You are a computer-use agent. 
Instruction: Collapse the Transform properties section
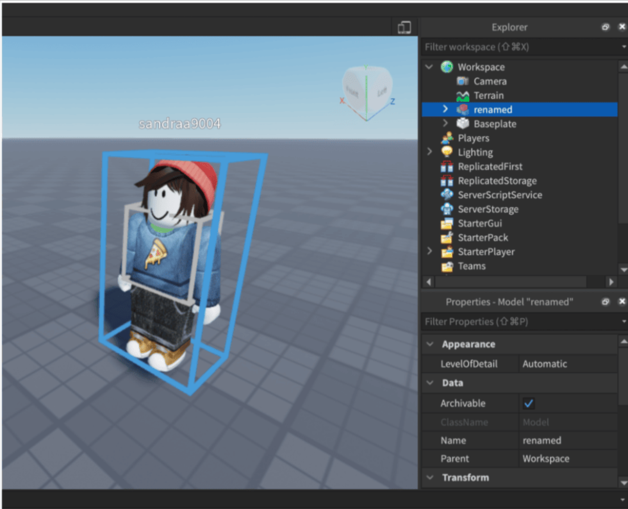pos(429,478)
